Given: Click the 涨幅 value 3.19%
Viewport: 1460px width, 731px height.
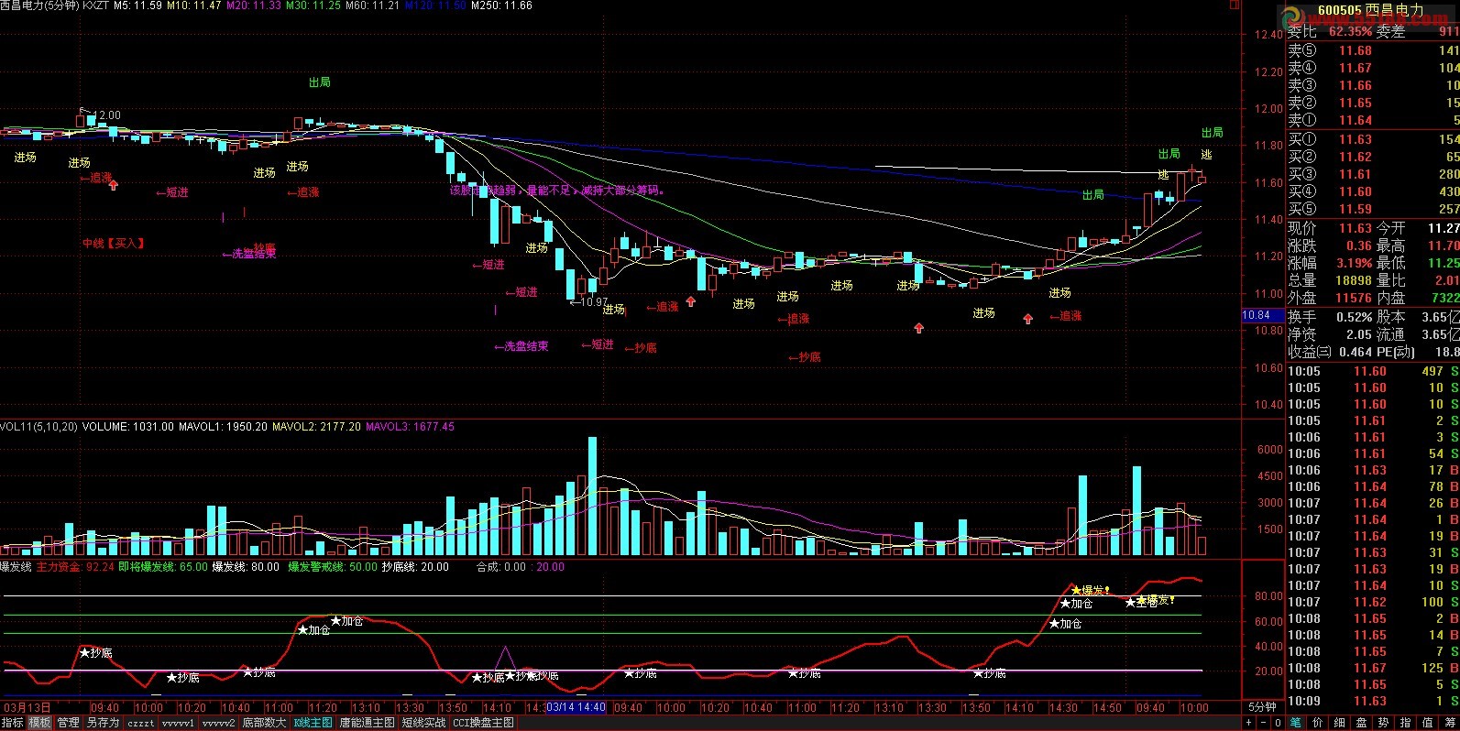Looking at the screenshot, I should tap(1354, 263).
